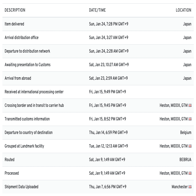Click the DESCRIPTION column header
Viewport: 196px width, 196px height.
pyautogui.click(x=15, y=10)
